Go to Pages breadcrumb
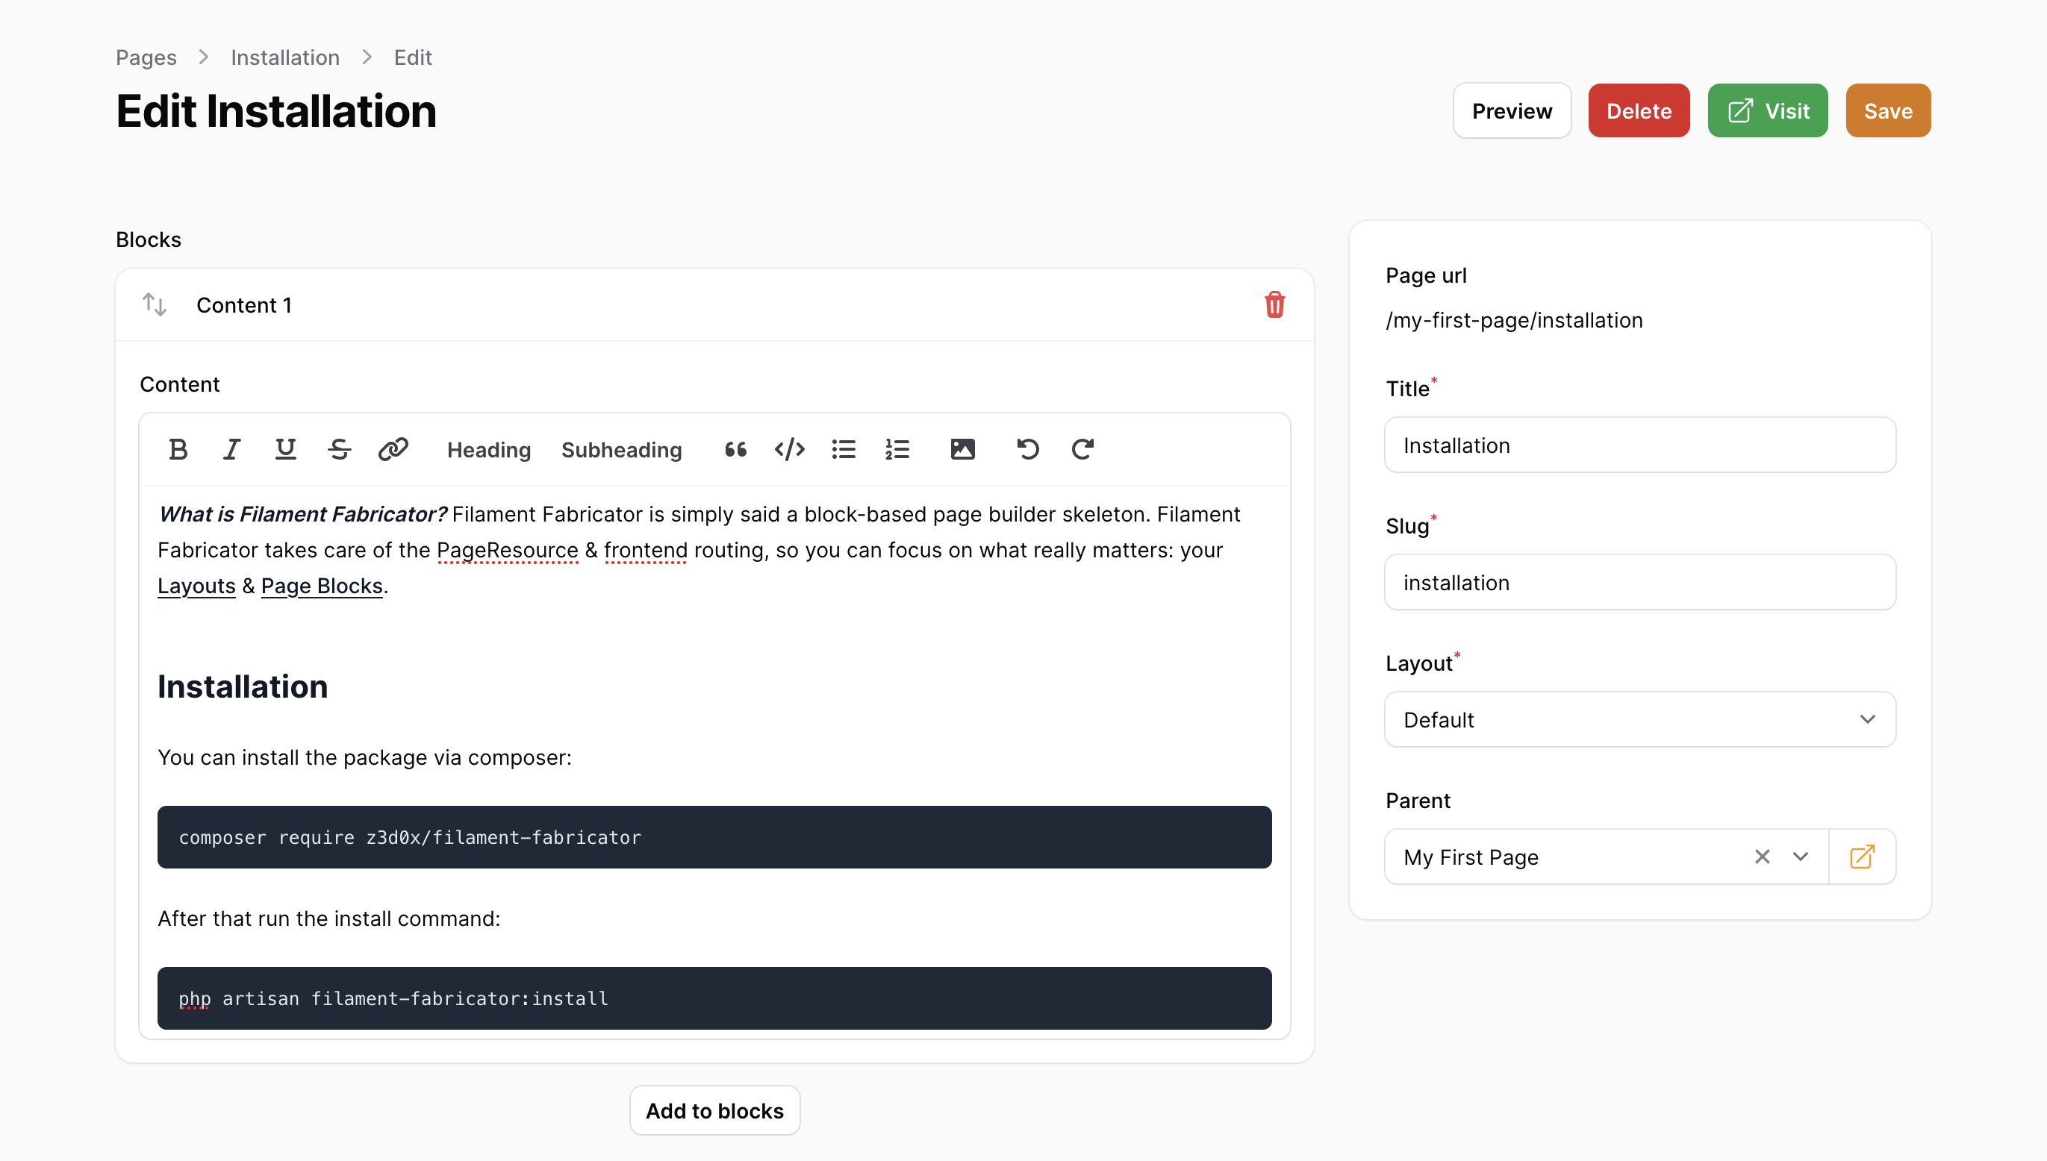The height and width of the screenshot is (1161, 2047). (146, 57)
